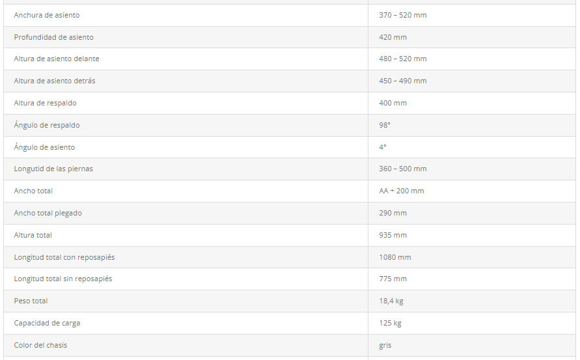Select the "gris" chassis color value
This screenshot has height=360, width=580.
click(385, 345)
